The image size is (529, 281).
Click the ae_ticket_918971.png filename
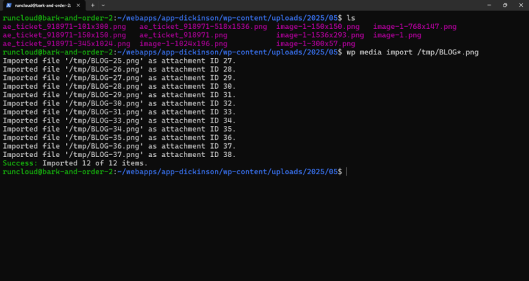pyautogui.click(x=183, y=34)
